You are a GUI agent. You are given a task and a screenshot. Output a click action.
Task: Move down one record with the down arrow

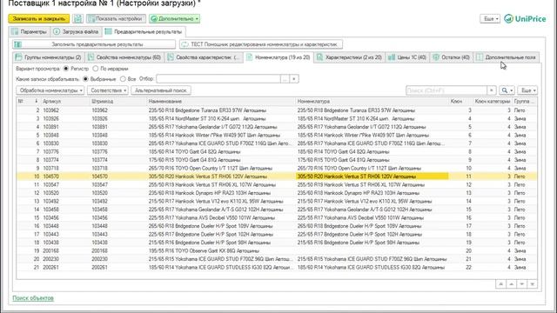point(522,284)
